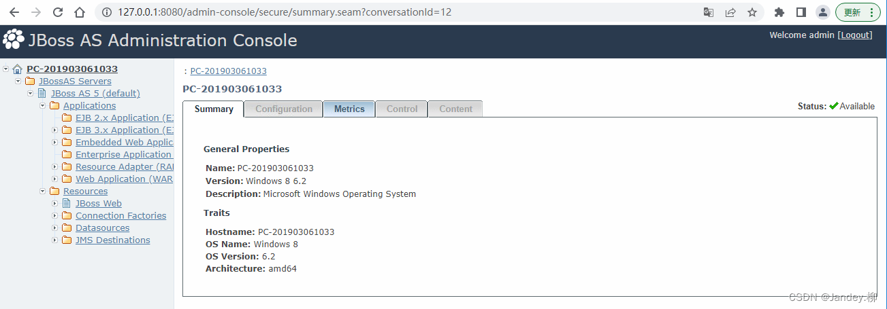Viewport: 887px width, 309px height.
Task: Expand the Datasources node
Action: click(x=55, y=228)
